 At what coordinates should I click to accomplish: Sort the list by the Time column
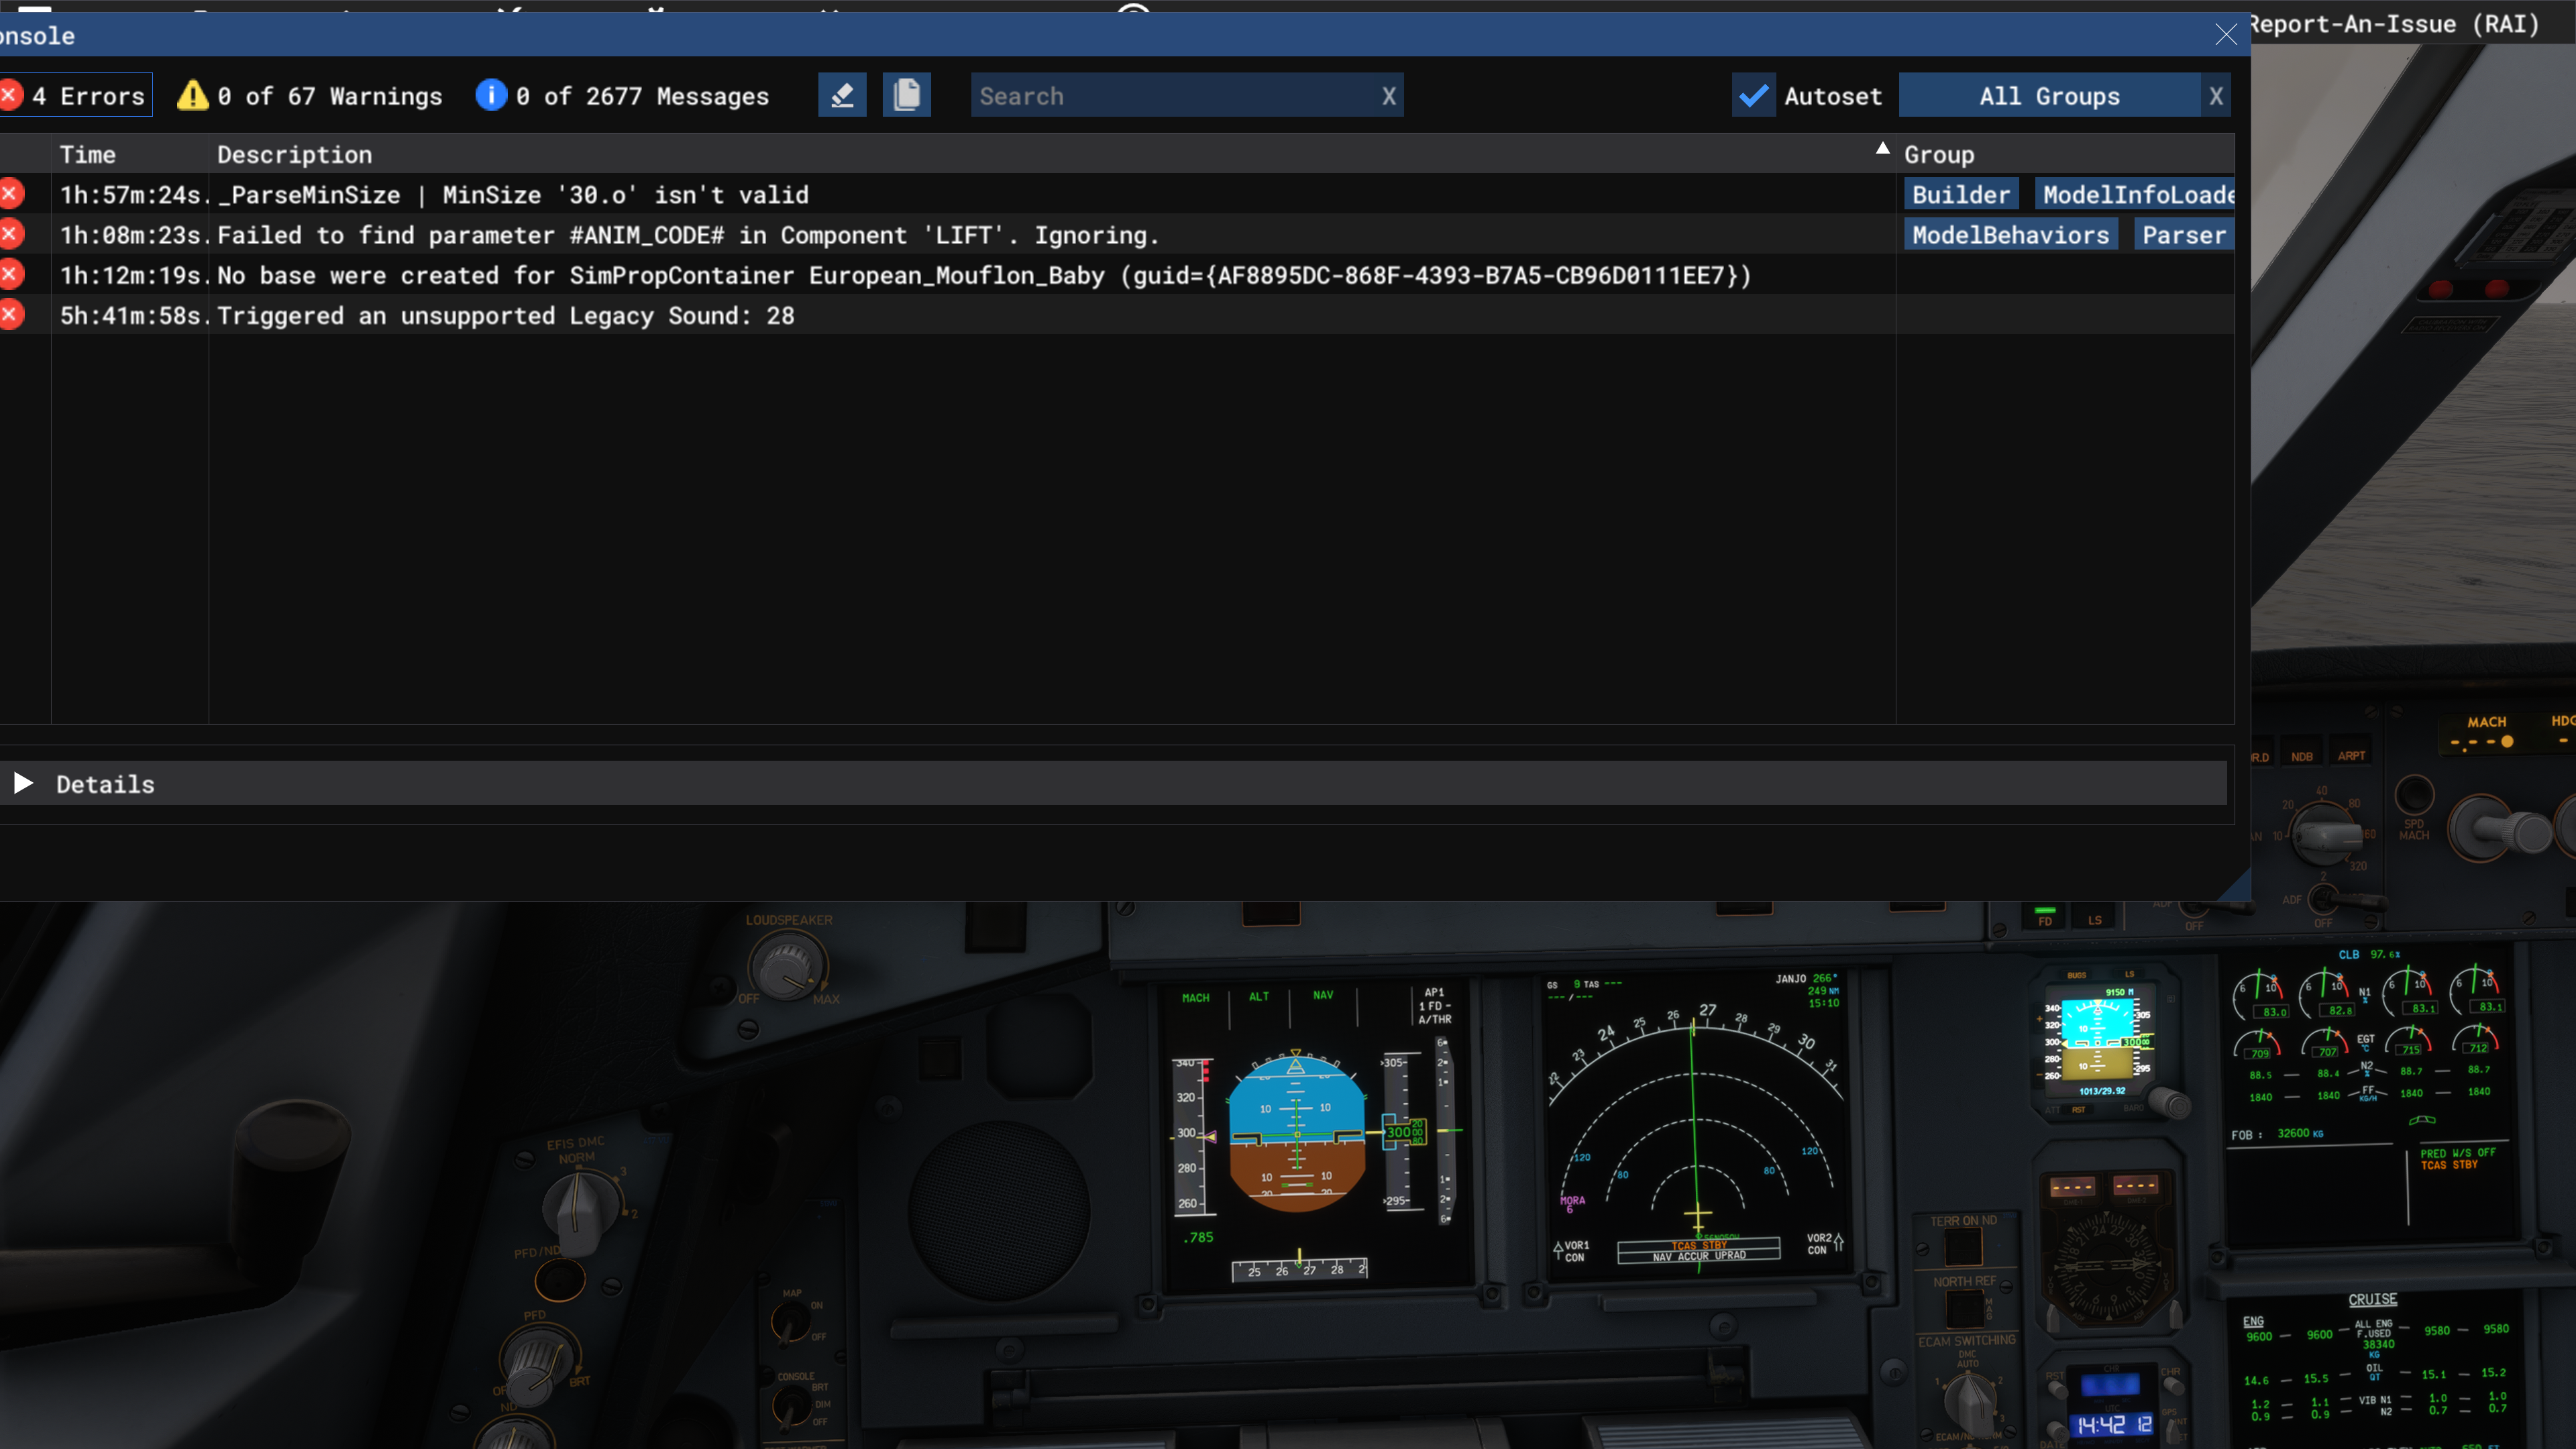pos(88,154)
